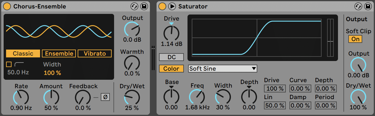
Task: Click the Saturator title text
Action: click(193, 6)
